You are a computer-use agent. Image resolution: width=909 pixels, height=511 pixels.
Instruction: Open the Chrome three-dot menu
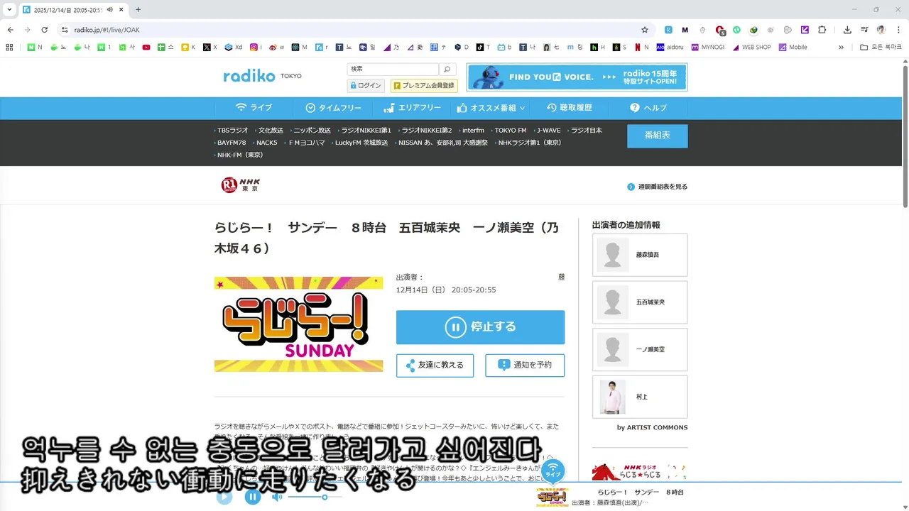pos(898,30)
